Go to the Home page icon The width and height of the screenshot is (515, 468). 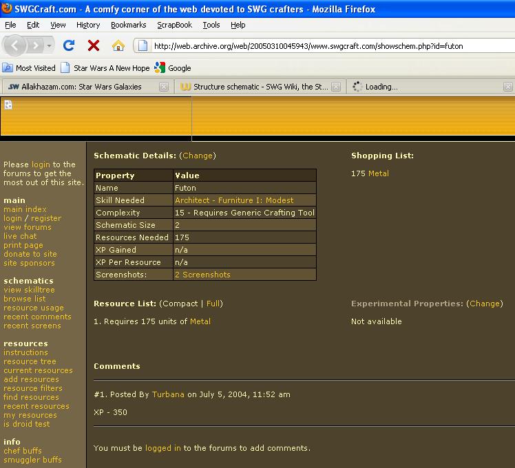click(x=118, y=45)
